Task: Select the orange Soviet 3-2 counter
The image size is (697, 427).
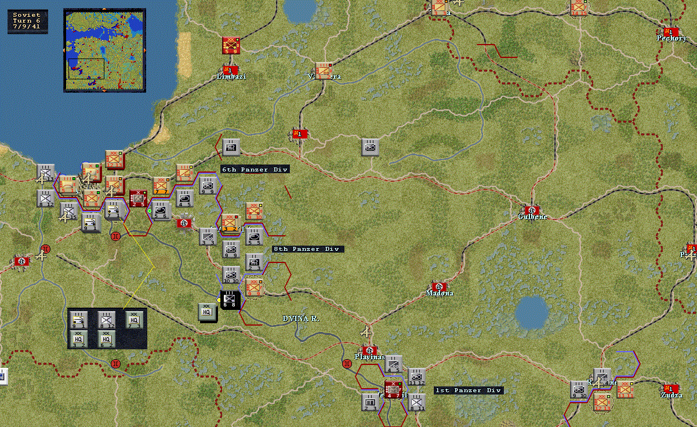Action: (230, 223)
